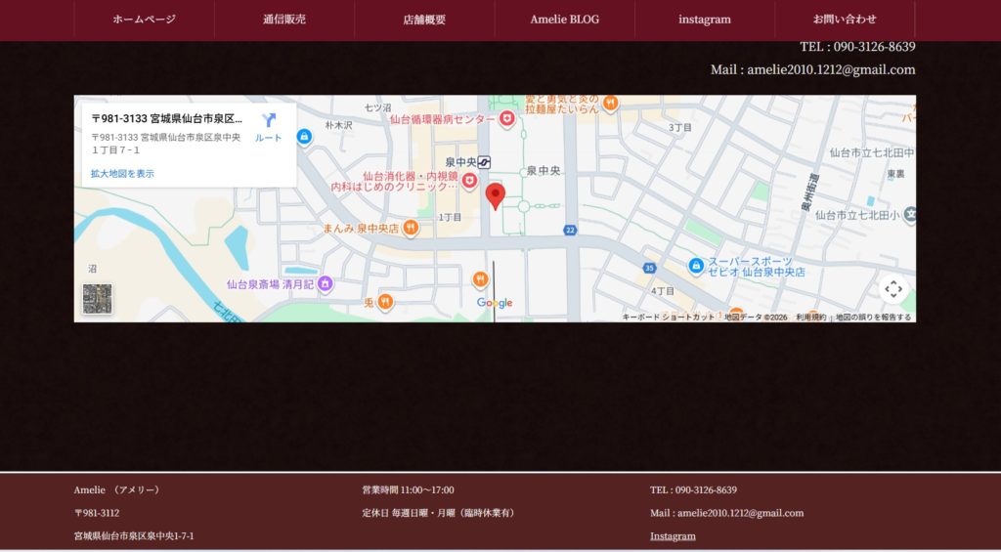1001x552 pixels.
Task: Select the 仙台消化器・内視鏡 clinic marker
Action: (x=469, y=181)
